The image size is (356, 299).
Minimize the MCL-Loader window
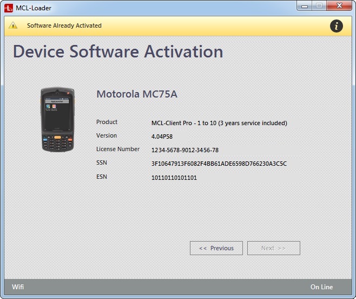(x=305, y=6)
